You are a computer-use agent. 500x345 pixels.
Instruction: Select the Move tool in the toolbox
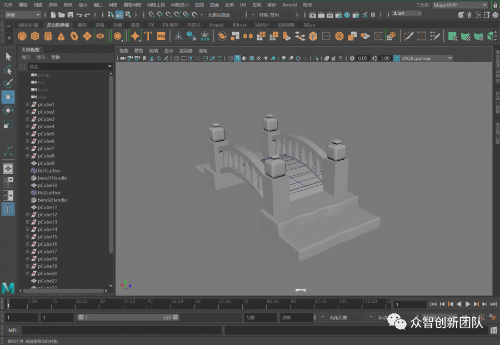tap(8, 97)
